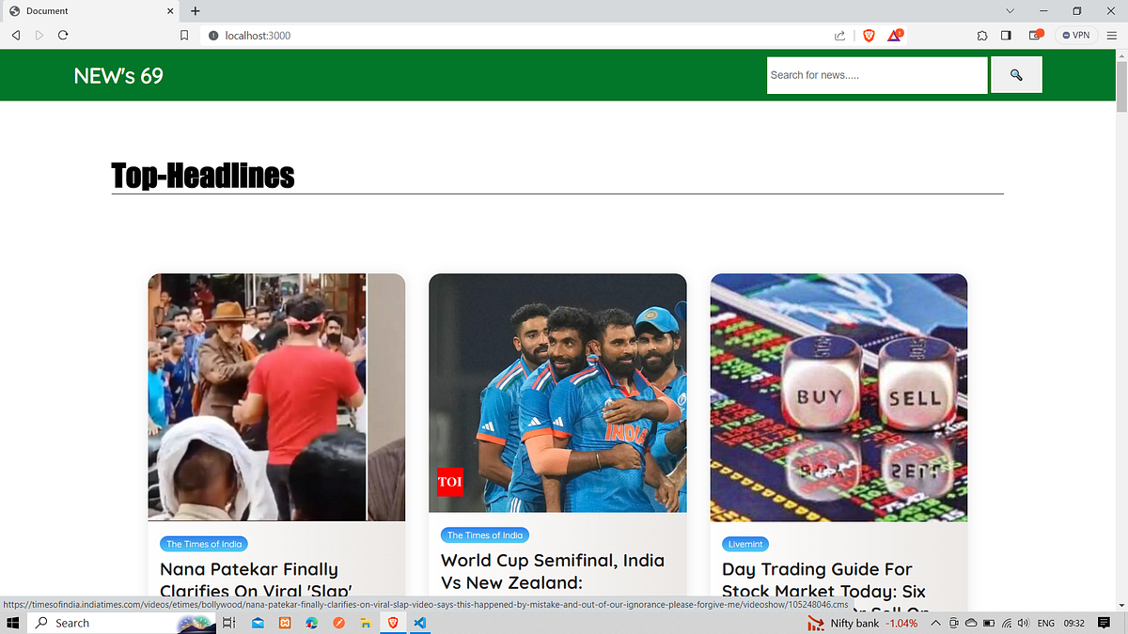Open the Brave Wallet icon

(x=1032, y=35)
